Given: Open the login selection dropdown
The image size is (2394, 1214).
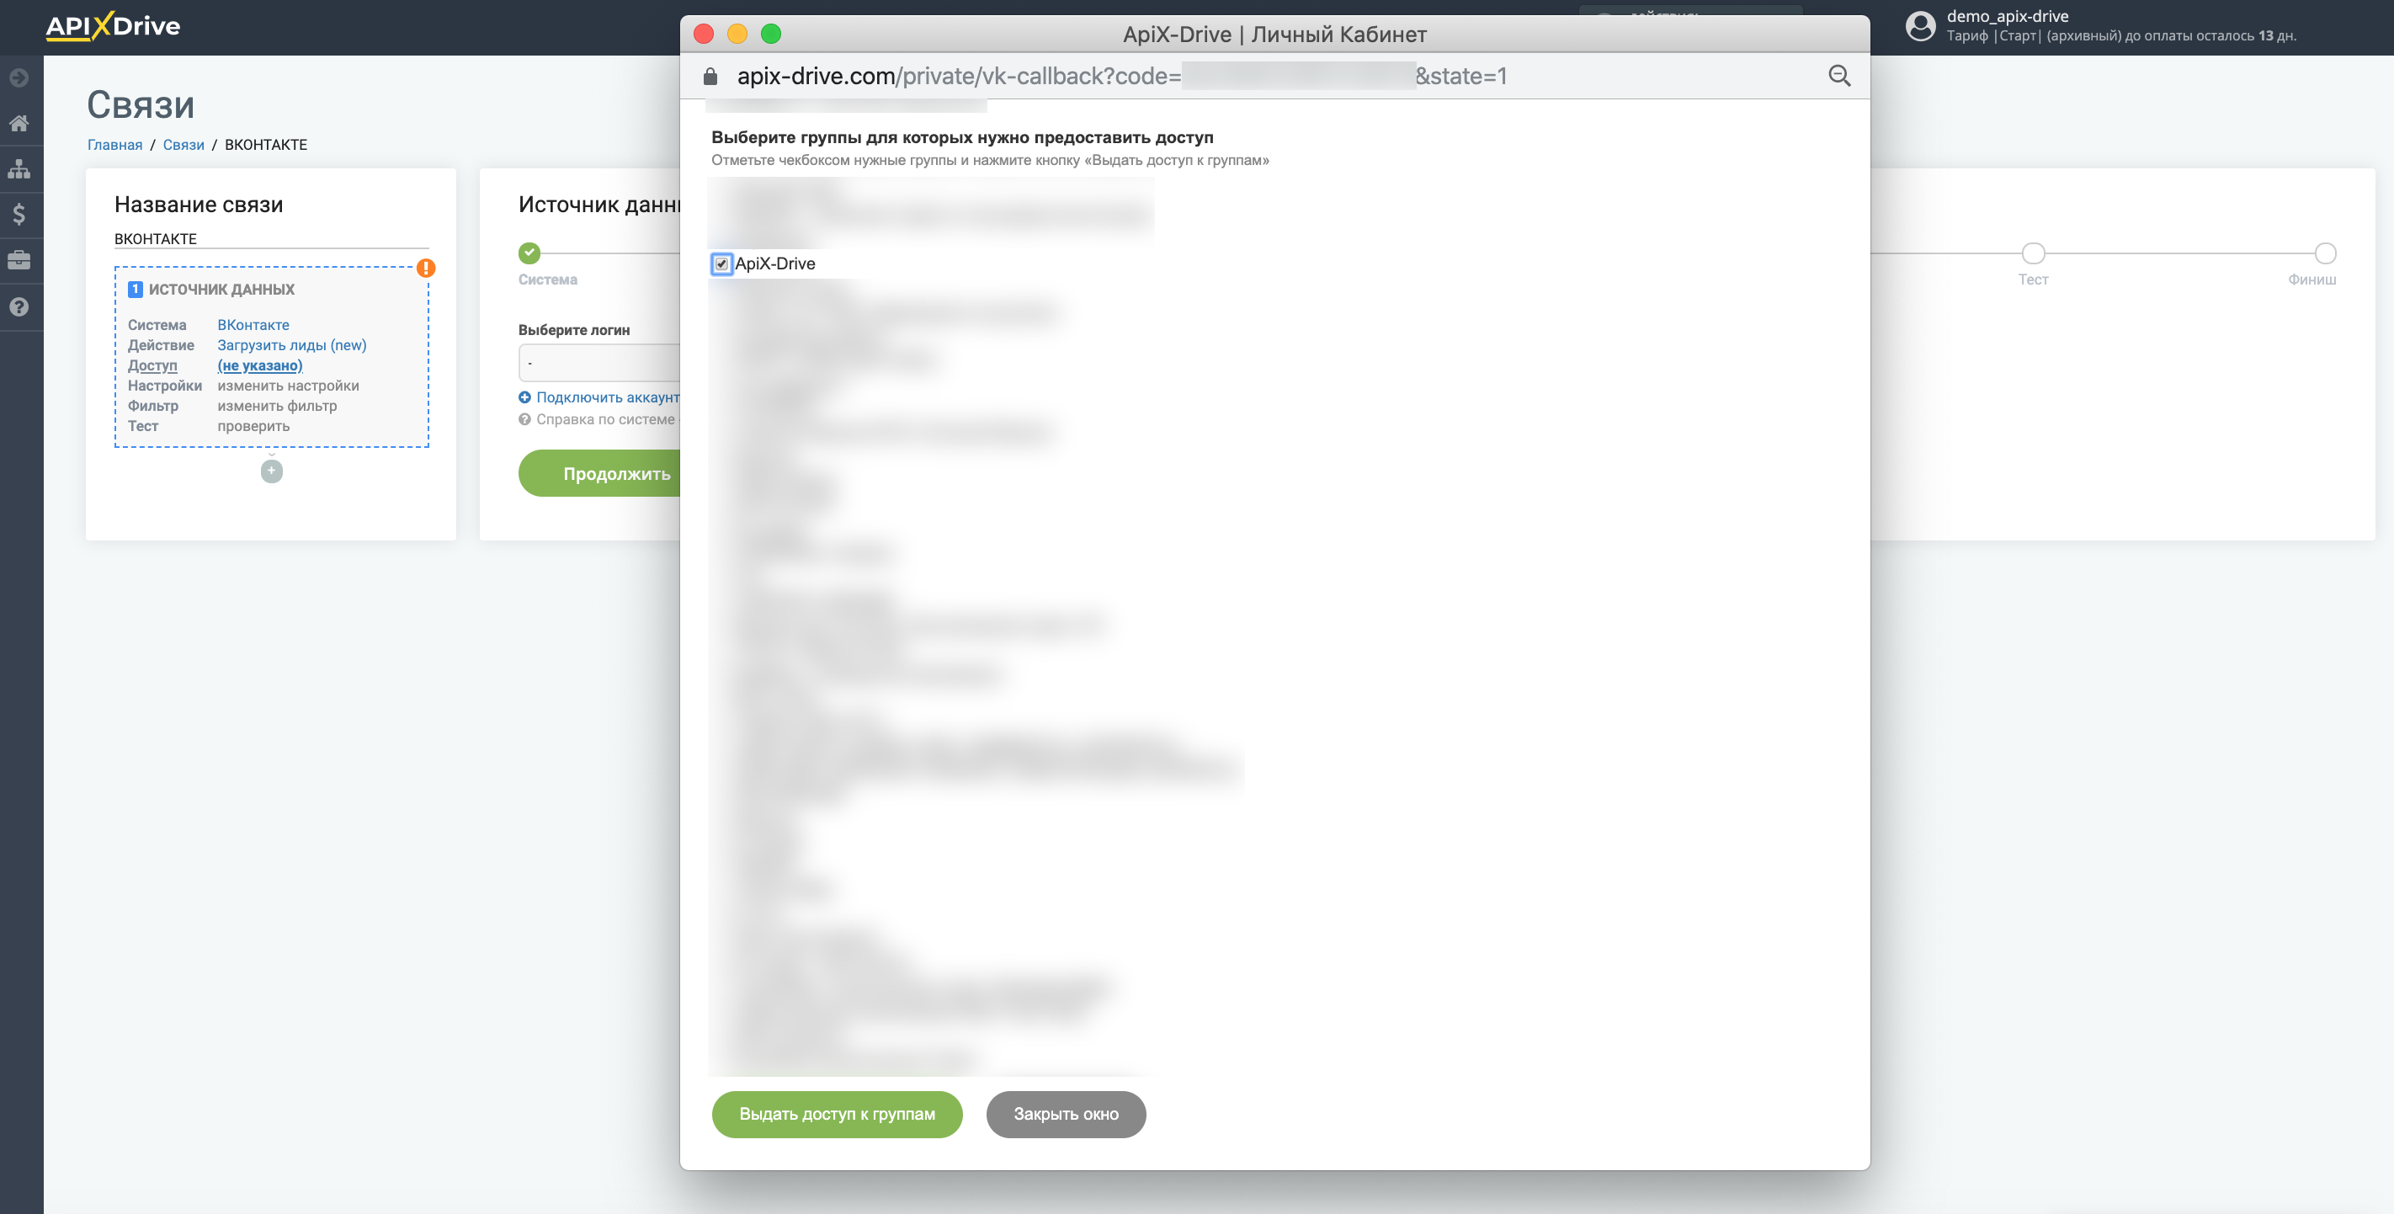Looking at the screenshot, I should click(599, 363).
